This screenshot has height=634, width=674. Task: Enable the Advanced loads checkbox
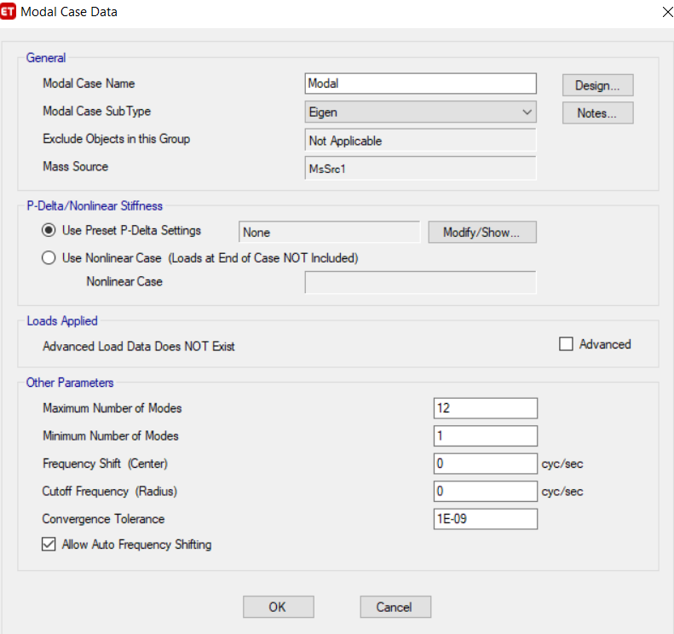click(x=566, y=344)
